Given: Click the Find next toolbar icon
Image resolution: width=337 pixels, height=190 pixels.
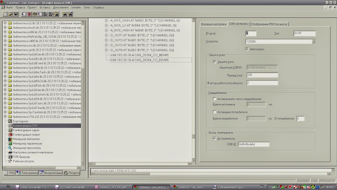Looking at the screenshot, I should pos(70,14).
